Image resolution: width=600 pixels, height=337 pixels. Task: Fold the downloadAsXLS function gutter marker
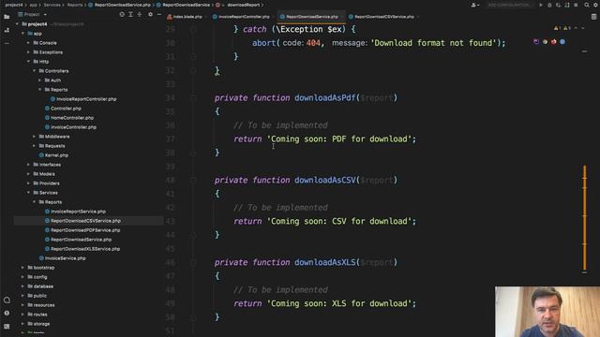(193, 262)
